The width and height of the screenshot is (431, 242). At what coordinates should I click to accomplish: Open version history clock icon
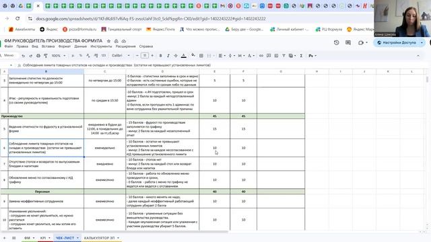tap(337, 42)
